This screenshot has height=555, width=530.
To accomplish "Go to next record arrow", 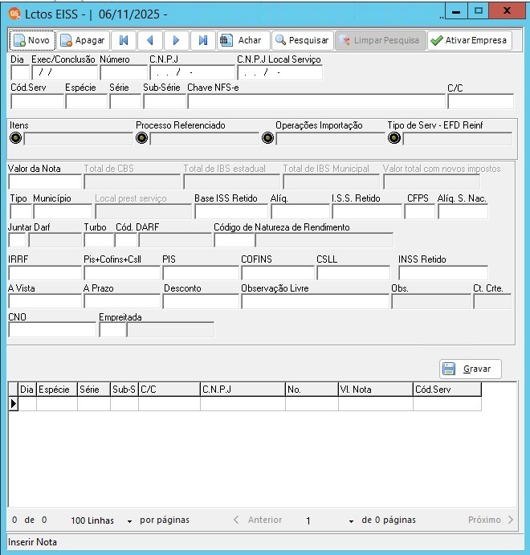I will point(176,40).
